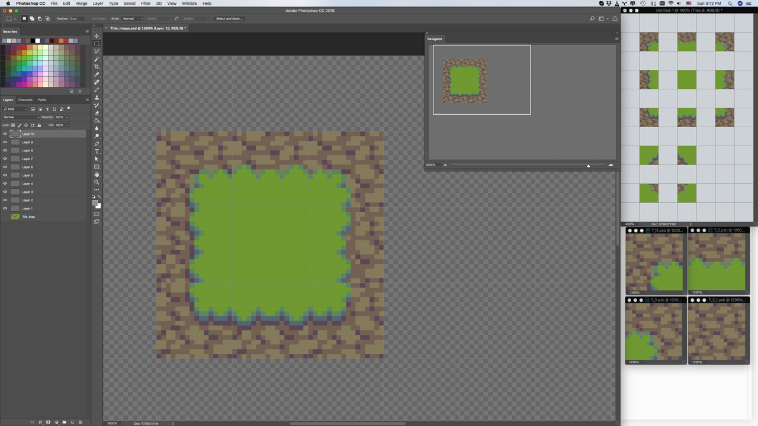Toggle Lock transparent pixels
This screenshot has height=426, width=758.
[12, 125]
